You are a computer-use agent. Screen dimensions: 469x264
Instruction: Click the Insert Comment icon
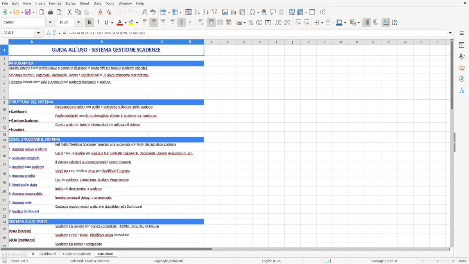pyautogui.click(x=273, y=12)
